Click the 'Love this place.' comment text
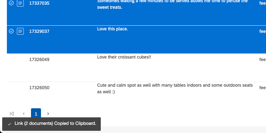 point(113,29)
